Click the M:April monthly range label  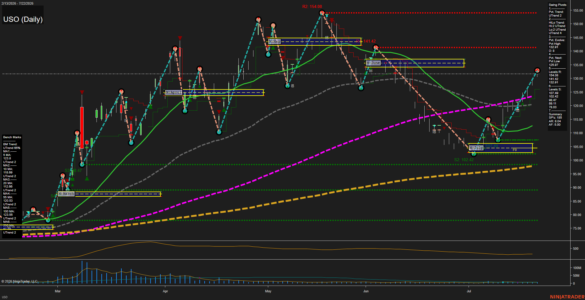coord(174,92)
